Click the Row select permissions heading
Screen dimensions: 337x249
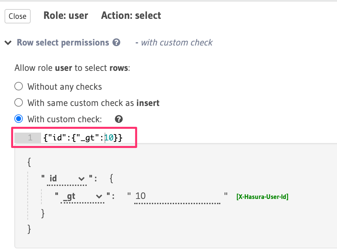(x=63, y=43)
